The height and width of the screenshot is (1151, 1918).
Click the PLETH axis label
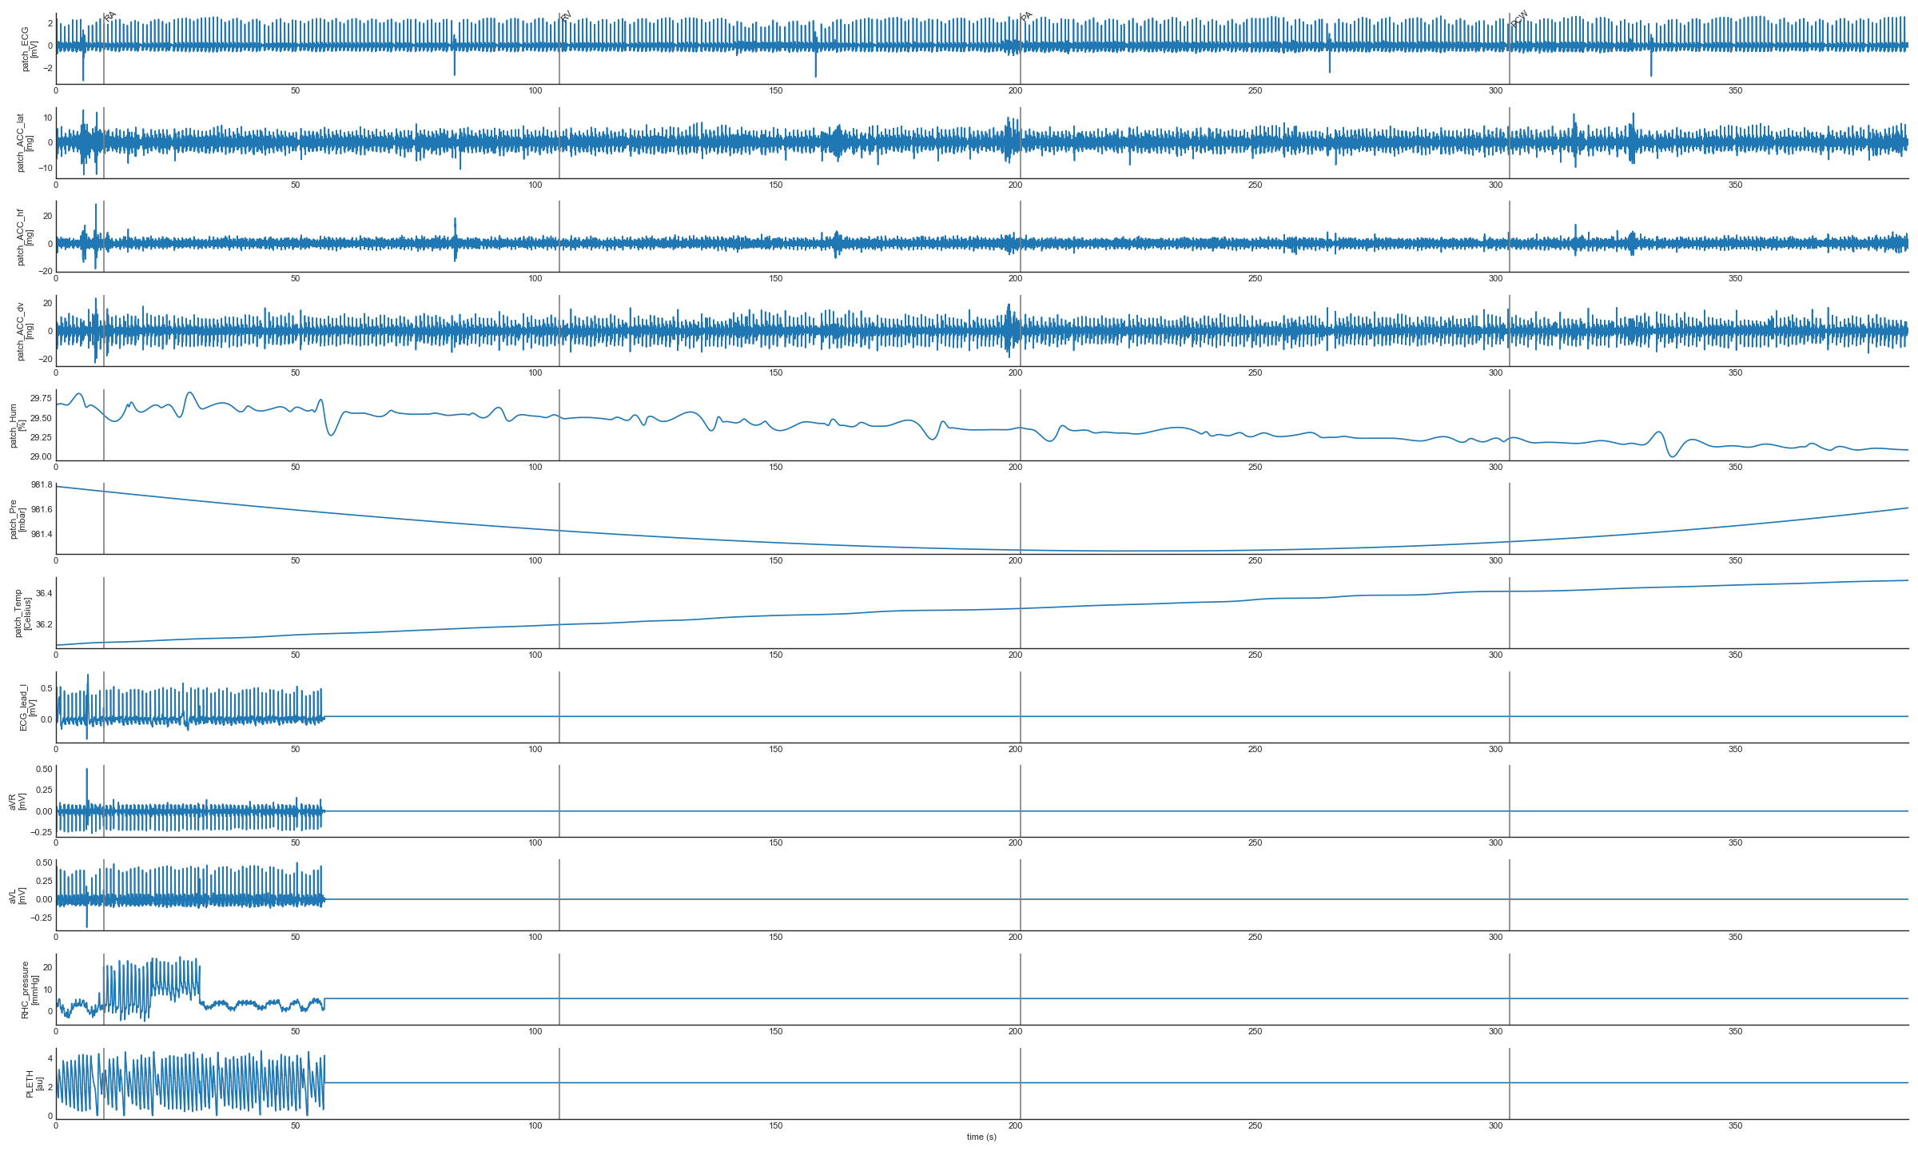(34, 1083)
